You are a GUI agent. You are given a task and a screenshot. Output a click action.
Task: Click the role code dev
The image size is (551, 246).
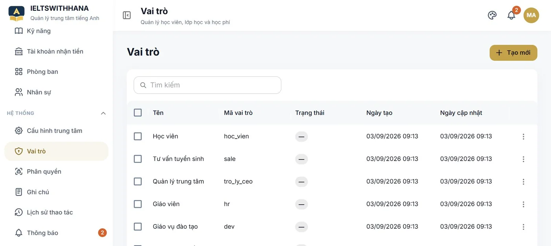(229, 226)
